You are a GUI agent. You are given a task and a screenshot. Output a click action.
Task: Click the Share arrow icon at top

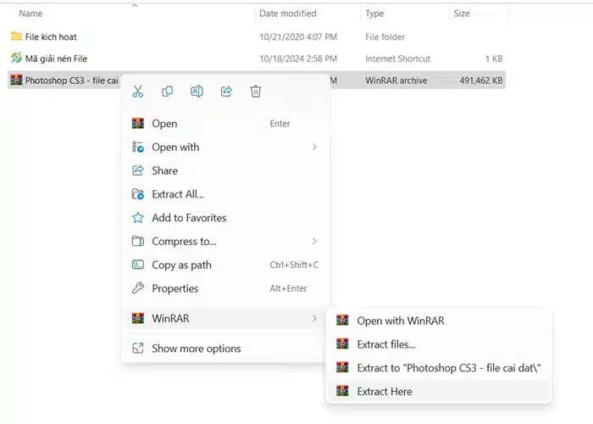[226, 92]
